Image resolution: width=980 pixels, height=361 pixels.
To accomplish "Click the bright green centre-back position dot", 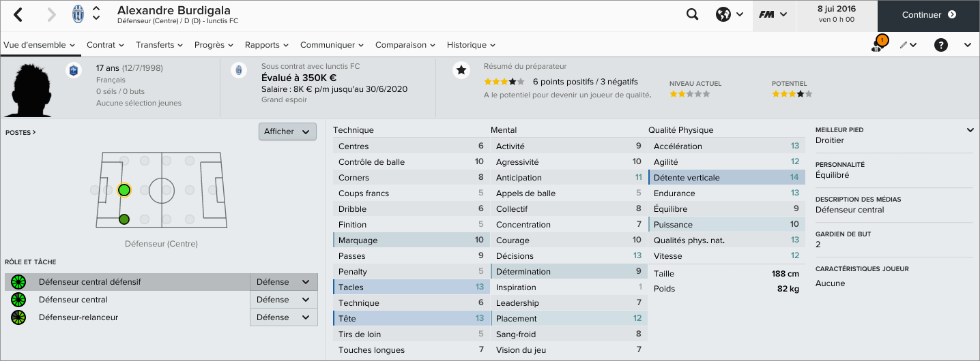I will click(x=124, y=190).
